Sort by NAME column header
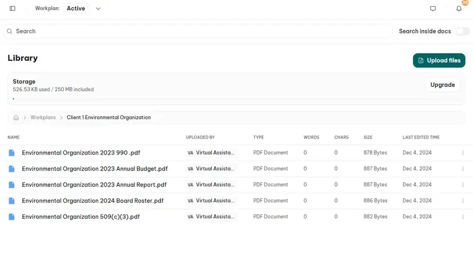Viewport: 473px width, 276px height. tap(14, 137)
